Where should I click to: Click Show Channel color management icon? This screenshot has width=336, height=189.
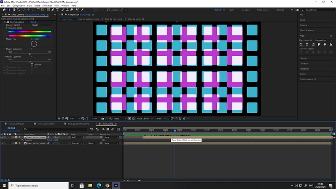click(110, 119)
